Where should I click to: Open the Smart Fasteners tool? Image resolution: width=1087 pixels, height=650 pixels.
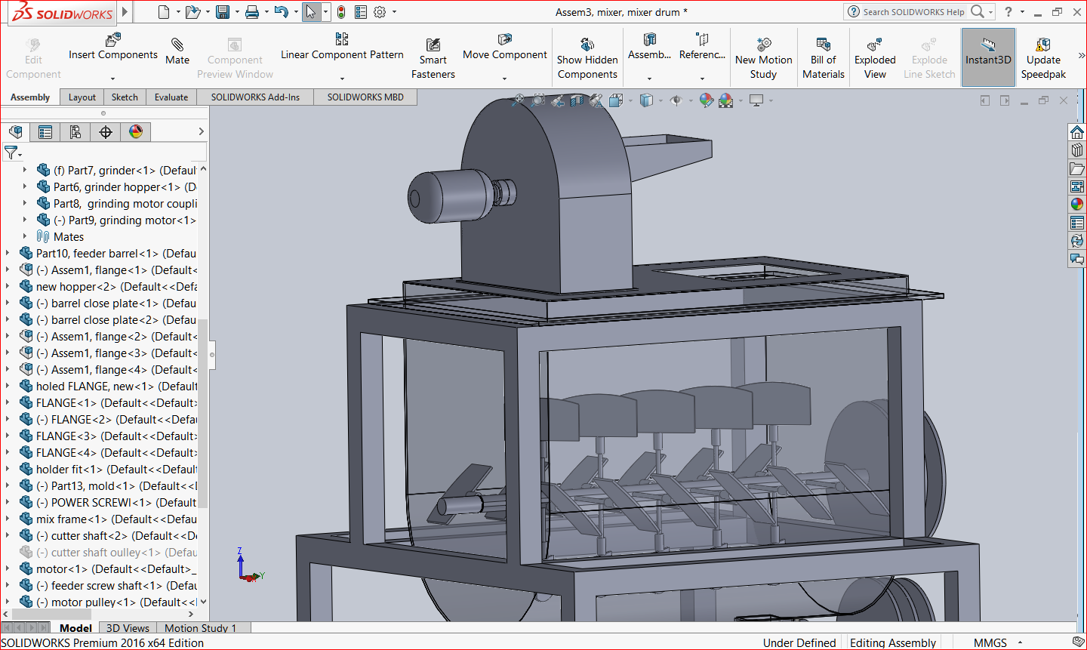tap(433, 57)
